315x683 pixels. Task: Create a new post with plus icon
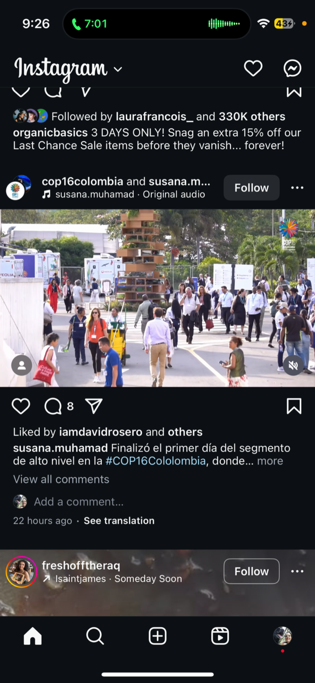coord(157,636)
